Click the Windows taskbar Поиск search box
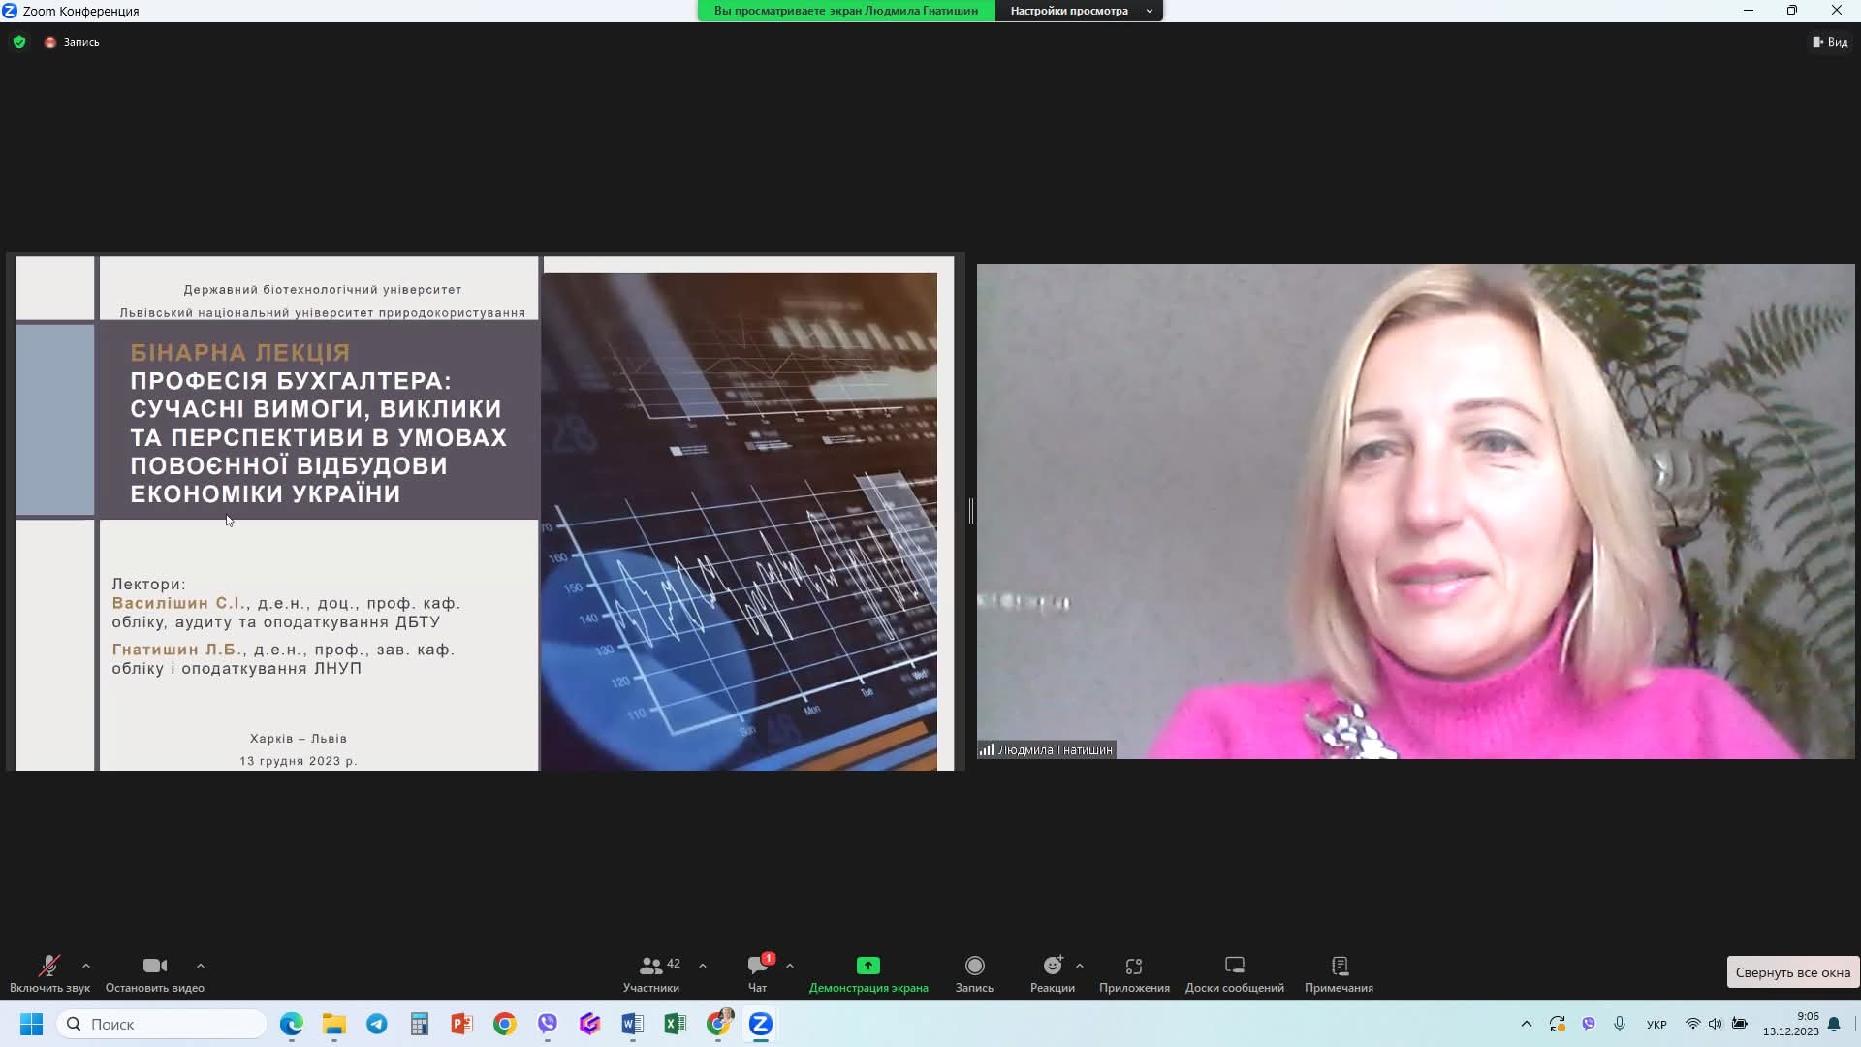Image resolution: width=1861 pixels, height=1047 pixels. point(162,1024)
